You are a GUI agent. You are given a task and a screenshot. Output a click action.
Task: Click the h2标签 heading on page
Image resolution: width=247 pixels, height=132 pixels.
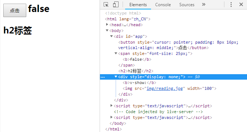(x=18, y=31)
